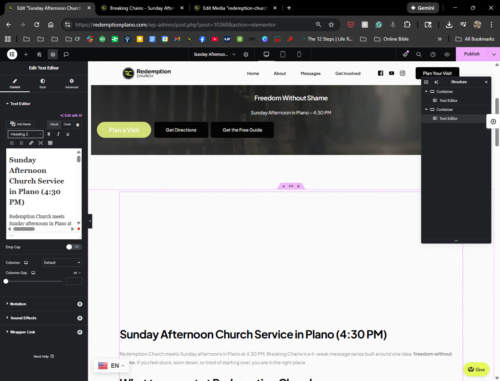Toggle the Structure layers icon
Image resolution: width=500 pixels, height=381 pixels.
tap(53, 54)
